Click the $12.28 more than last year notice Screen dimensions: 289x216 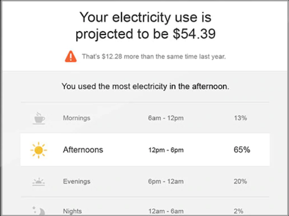tap(154, 57)
